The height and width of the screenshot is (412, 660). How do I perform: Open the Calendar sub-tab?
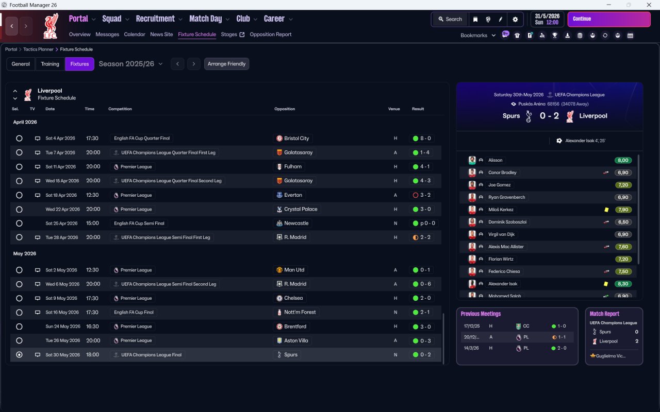(135, 35)
